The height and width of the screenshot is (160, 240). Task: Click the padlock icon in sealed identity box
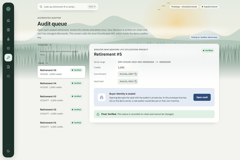pyautogui.click(x=102, y=97)
